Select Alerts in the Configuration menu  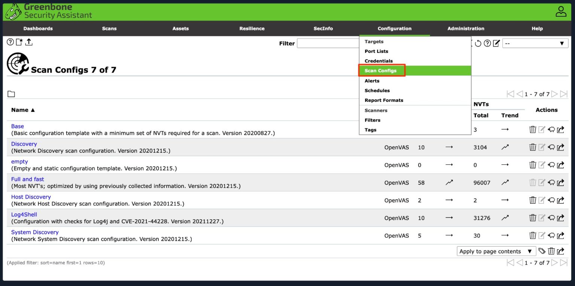415,81
